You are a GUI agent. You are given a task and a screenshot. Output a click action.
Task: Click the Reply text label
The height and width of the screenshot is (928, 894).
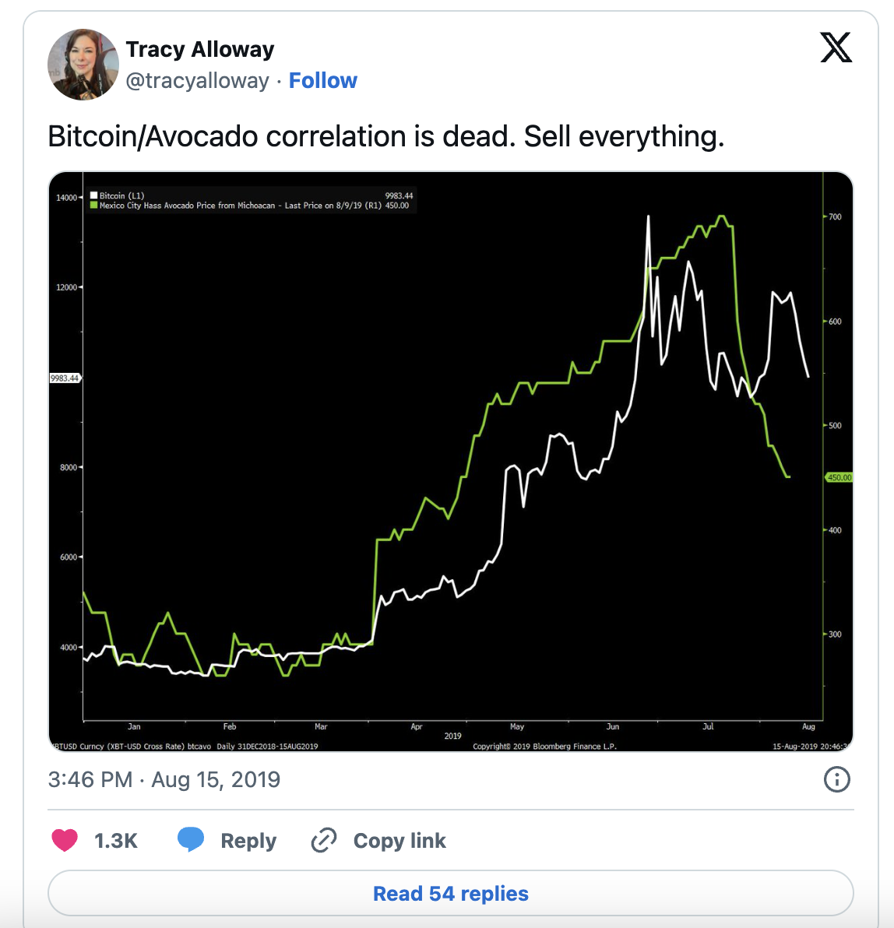(248, 841)
